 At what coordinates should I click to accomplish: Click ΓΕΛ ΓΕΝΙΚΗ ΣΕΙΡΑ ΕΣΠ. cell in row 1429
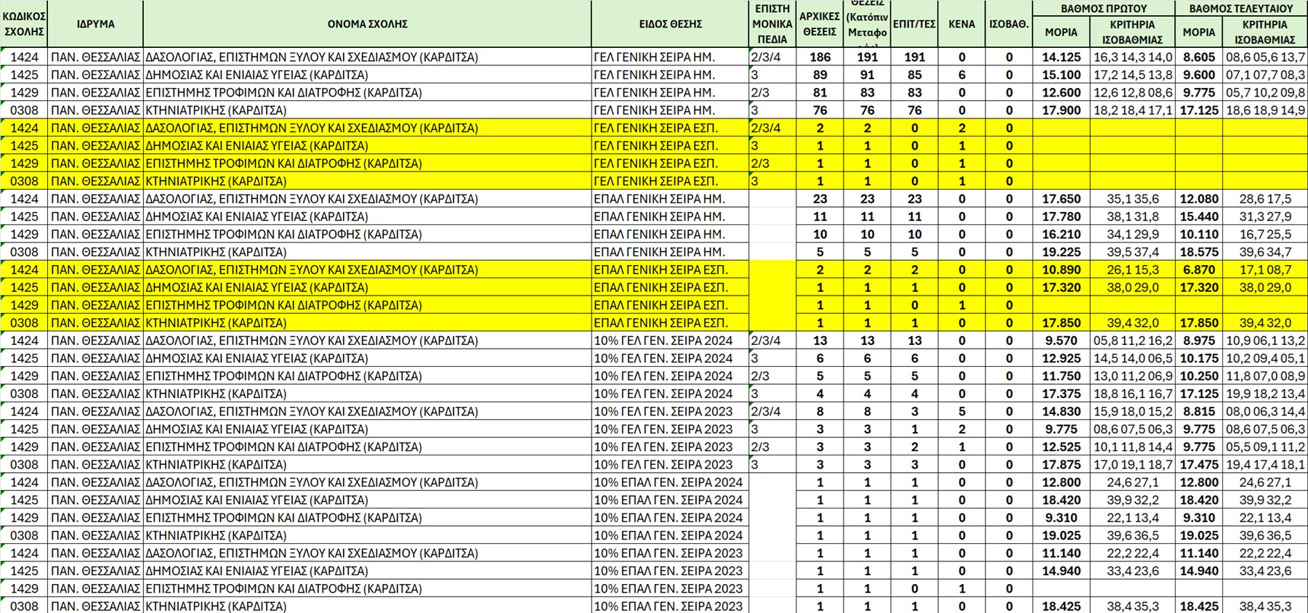click(670, 163)
